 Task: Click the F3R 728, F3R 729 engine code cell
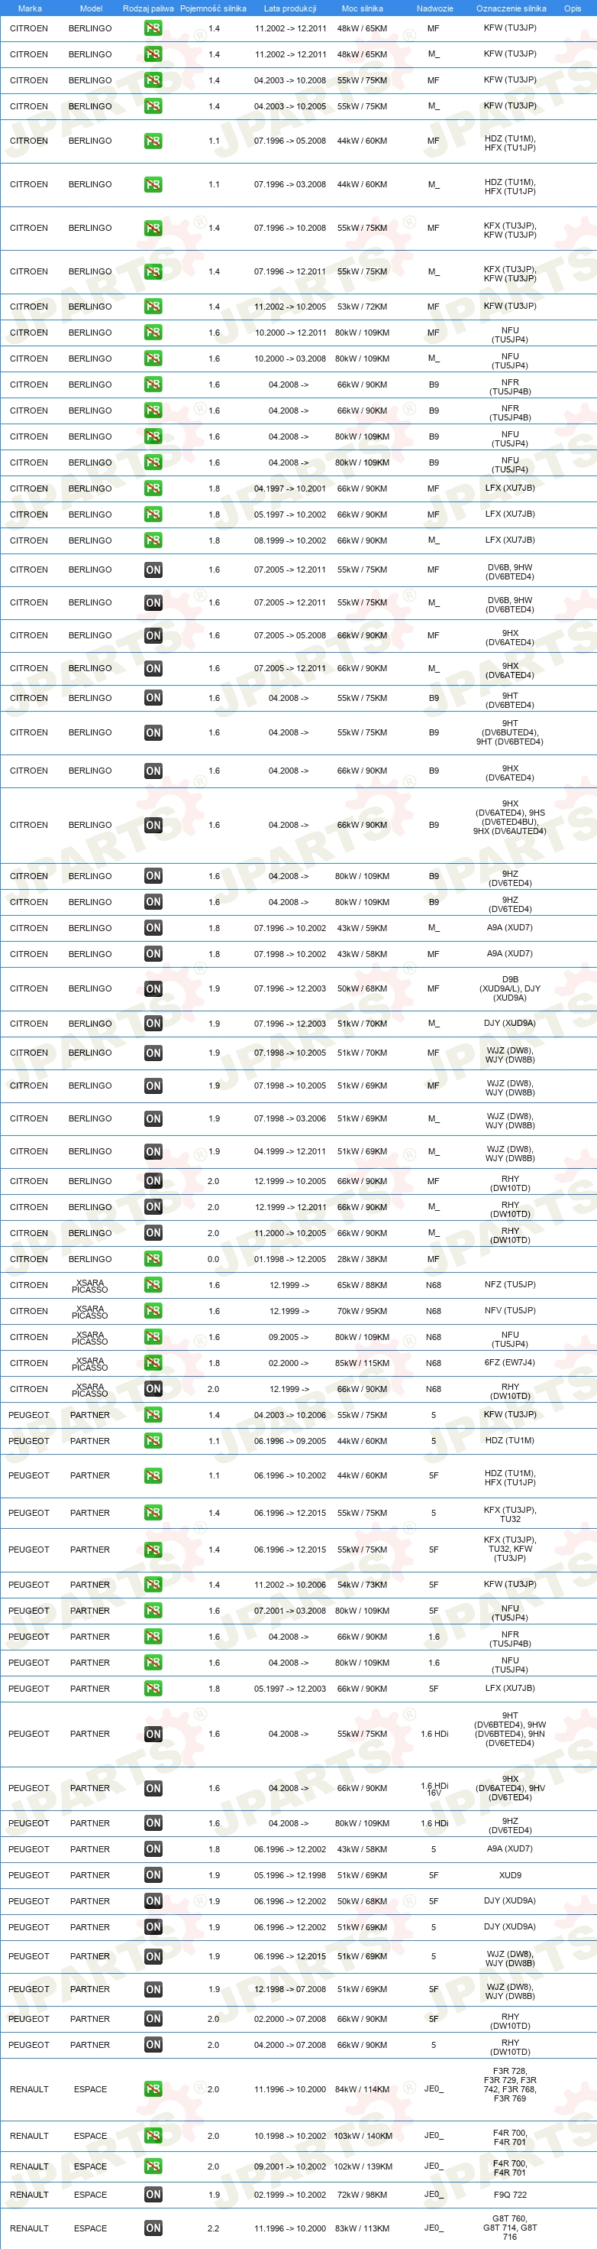point(510,2085)
